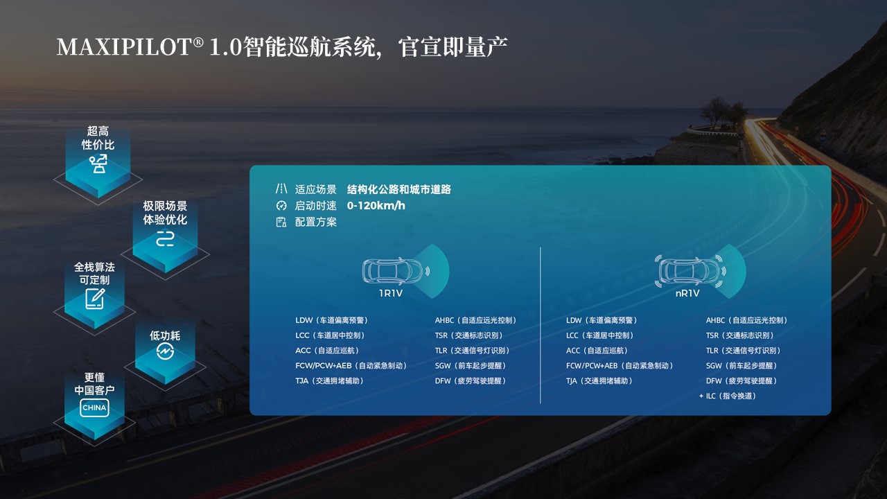Click the road icon beside 适应场景
Viewport: 887px width, 499px height.
click(281, 189)
